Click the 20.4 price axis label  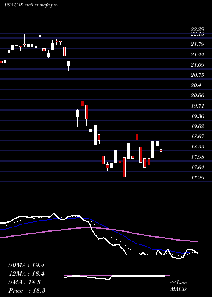[196, 85]
